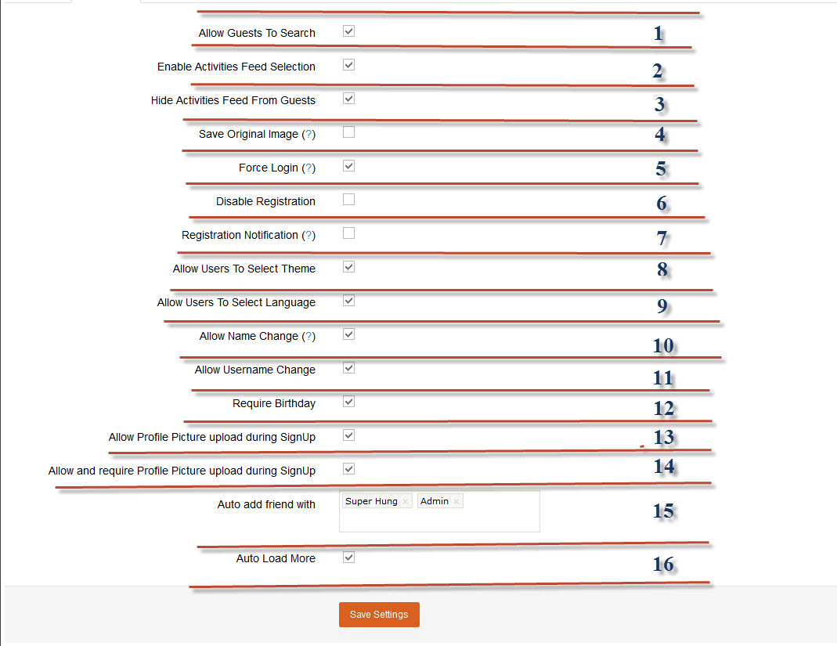Viewport: 837px width, 646px height.
Task: Click the Save Settings button
Action: click(379, 615)
